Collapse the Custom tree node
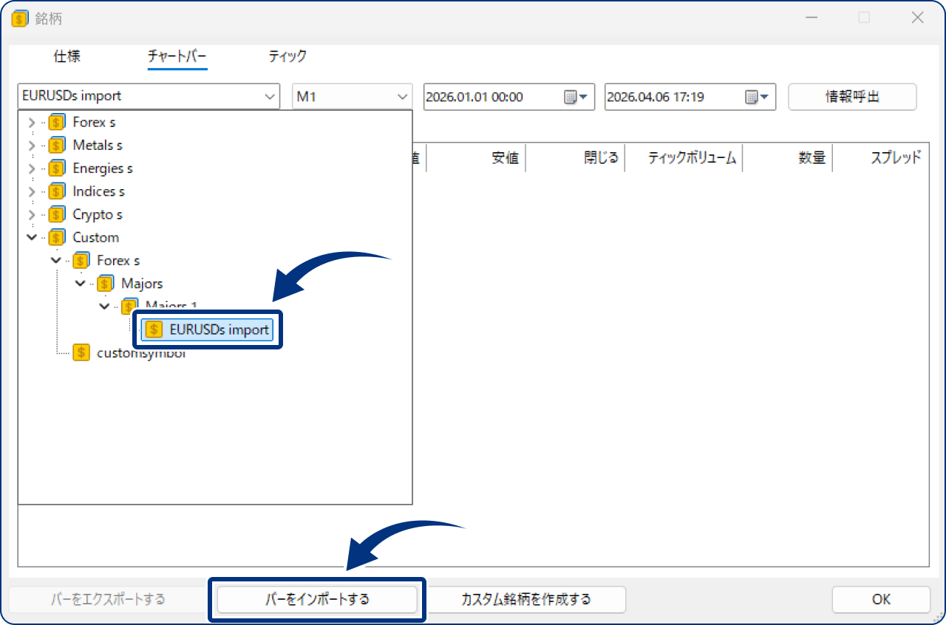The width and height of the screenshot is (946, 625). point(32,238)
